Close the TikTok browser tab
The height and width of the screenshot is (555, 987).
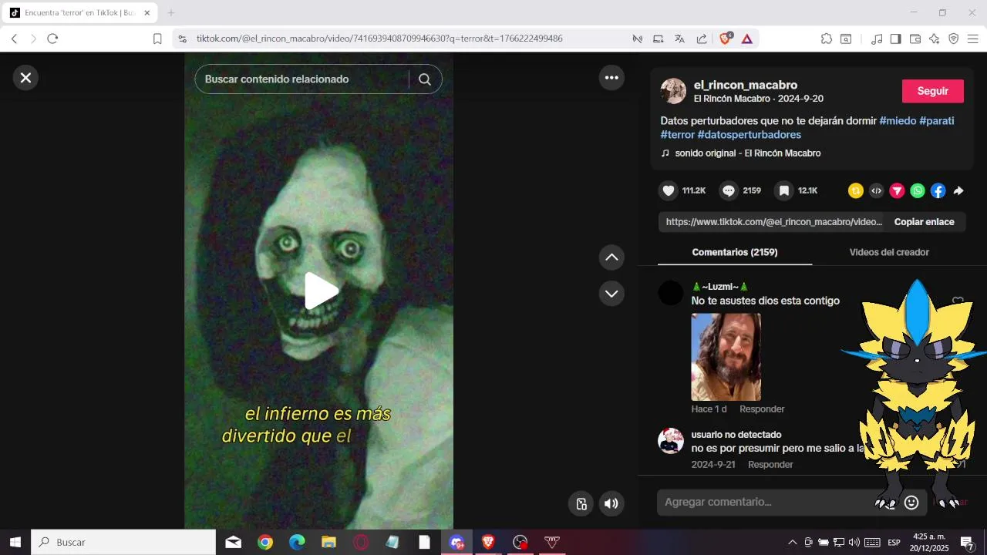point(147,13)
